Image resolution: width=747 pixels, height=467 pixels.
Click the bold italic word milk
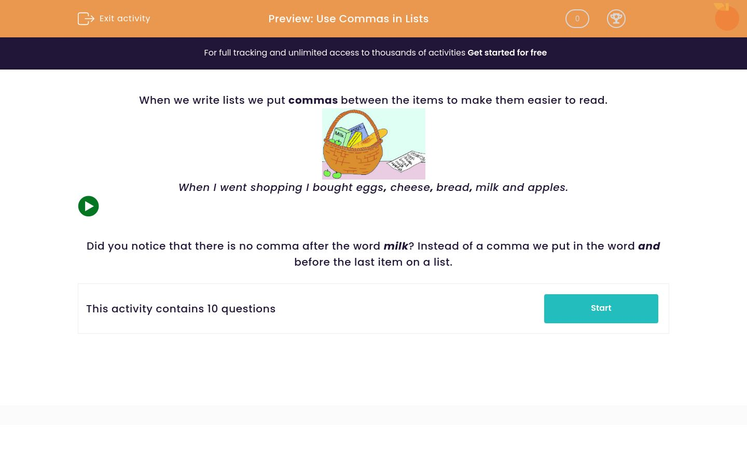396,246
